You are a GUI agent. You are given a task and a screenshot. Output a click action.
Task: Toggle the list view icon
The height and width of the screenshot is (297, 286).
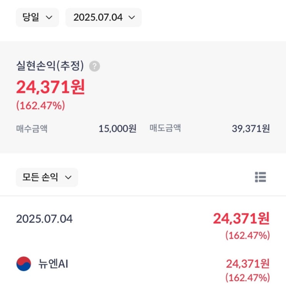coord(260,177)
